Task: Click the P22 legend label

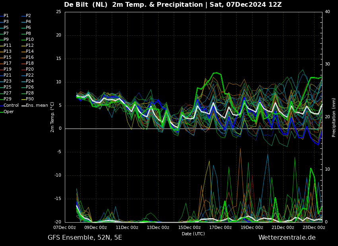Action: [29, 75]
